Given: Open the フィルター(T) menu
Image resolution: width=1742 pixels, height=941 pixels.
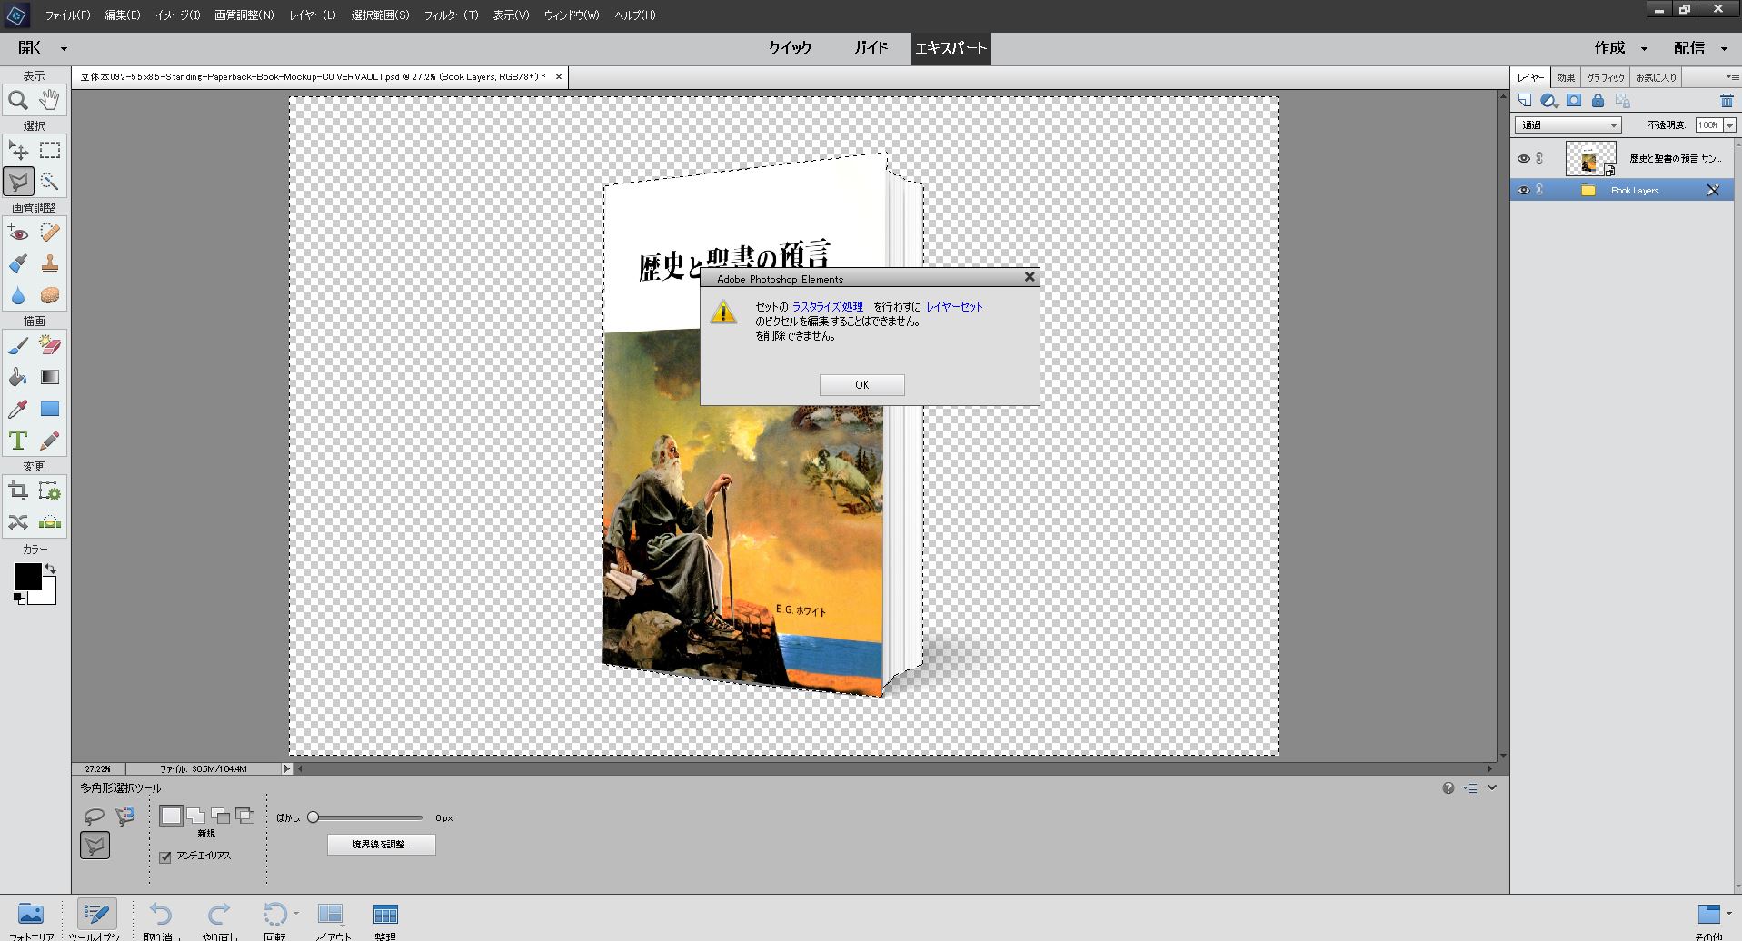Looking at the screenshot, I should click(451, 15).
